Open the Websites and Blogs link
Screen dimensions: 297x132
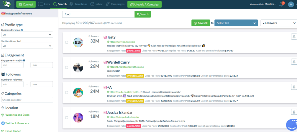17,115
